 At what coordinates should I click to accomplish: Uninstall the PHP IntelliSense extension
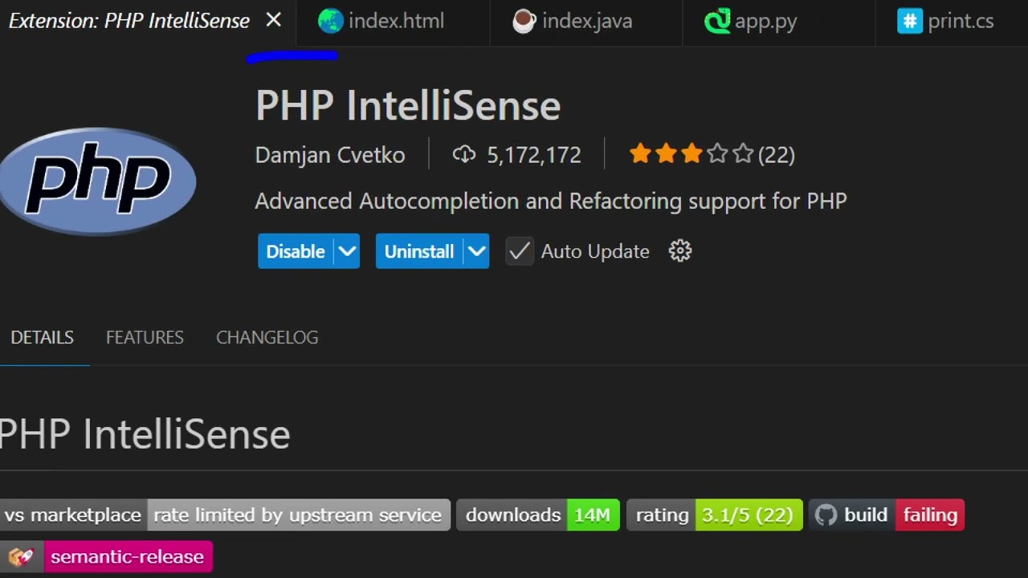coord(419,251)
